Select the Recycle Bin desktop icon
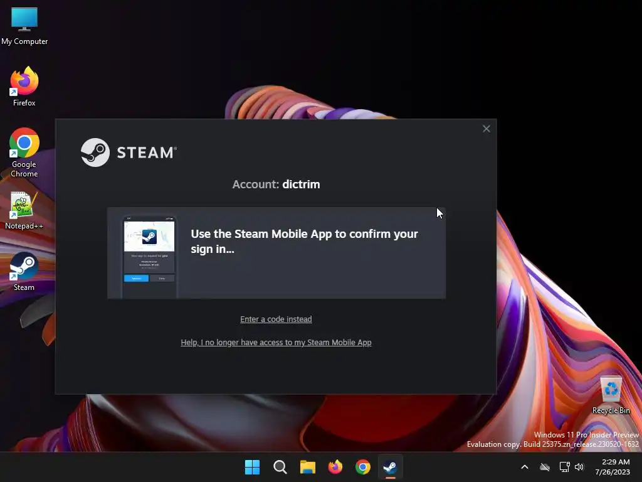Image resolution: width=642 pixels, height=482 pixels. click(611, 395)
